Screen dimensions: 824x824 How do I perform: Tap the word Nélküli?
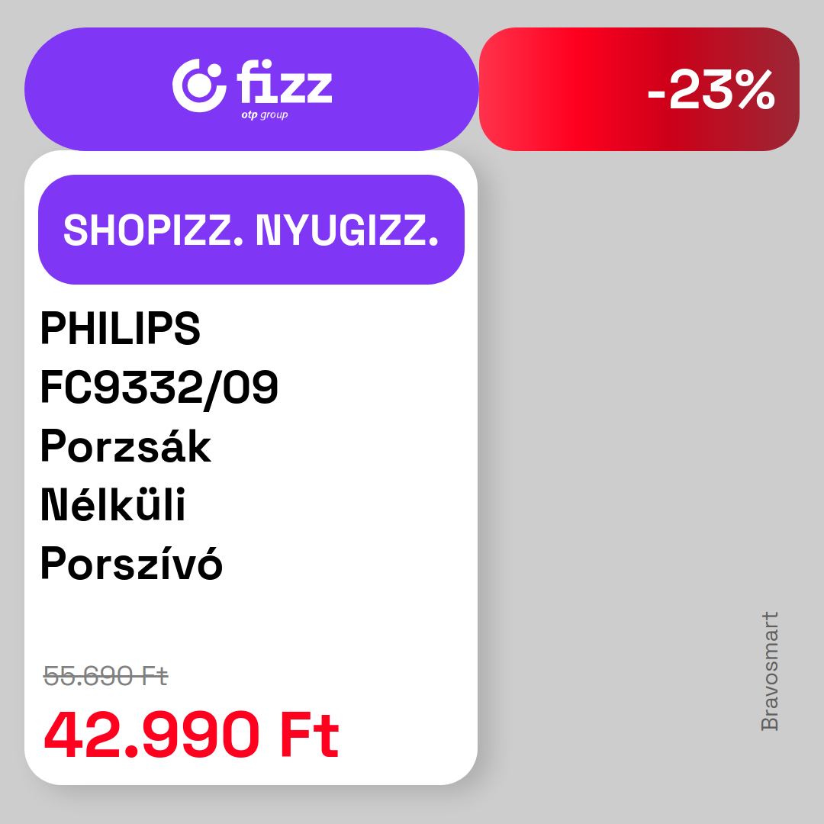[x=113, y=504]
